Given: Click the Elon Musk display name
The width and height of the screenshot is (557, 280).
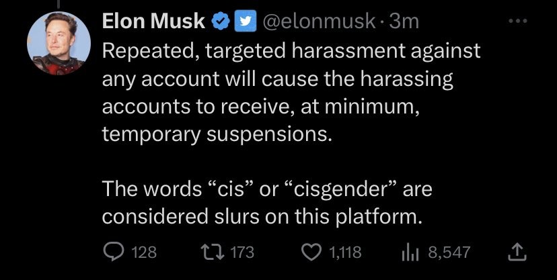Looking at the screenshot, I should (153, 22).
